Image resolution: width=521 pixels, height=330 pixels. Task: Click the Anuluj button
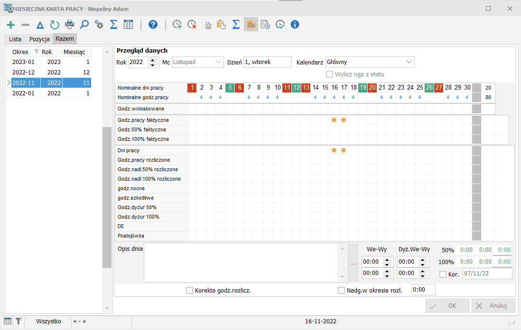click(x=493, y=306)
